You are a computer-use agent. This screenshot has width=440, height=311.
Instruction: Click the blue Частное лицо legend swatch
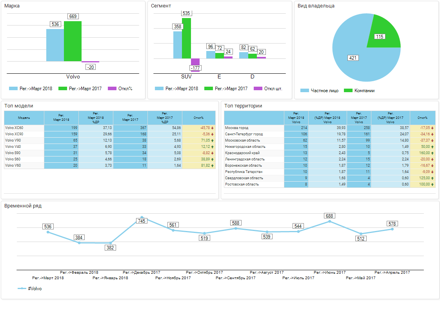(305, 91)
